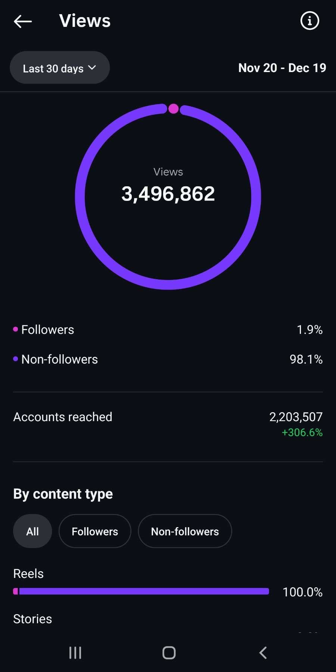Viewport: 336px width, 672px height.
Task: Tap the Non-followers 98.1% row
Action: (x=168, y=359)
